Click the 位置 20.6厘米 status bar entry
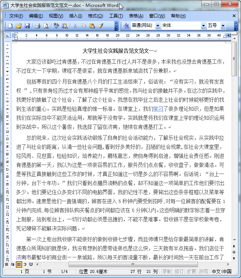Viewport: 241px width, 278px height. (93, 271)
